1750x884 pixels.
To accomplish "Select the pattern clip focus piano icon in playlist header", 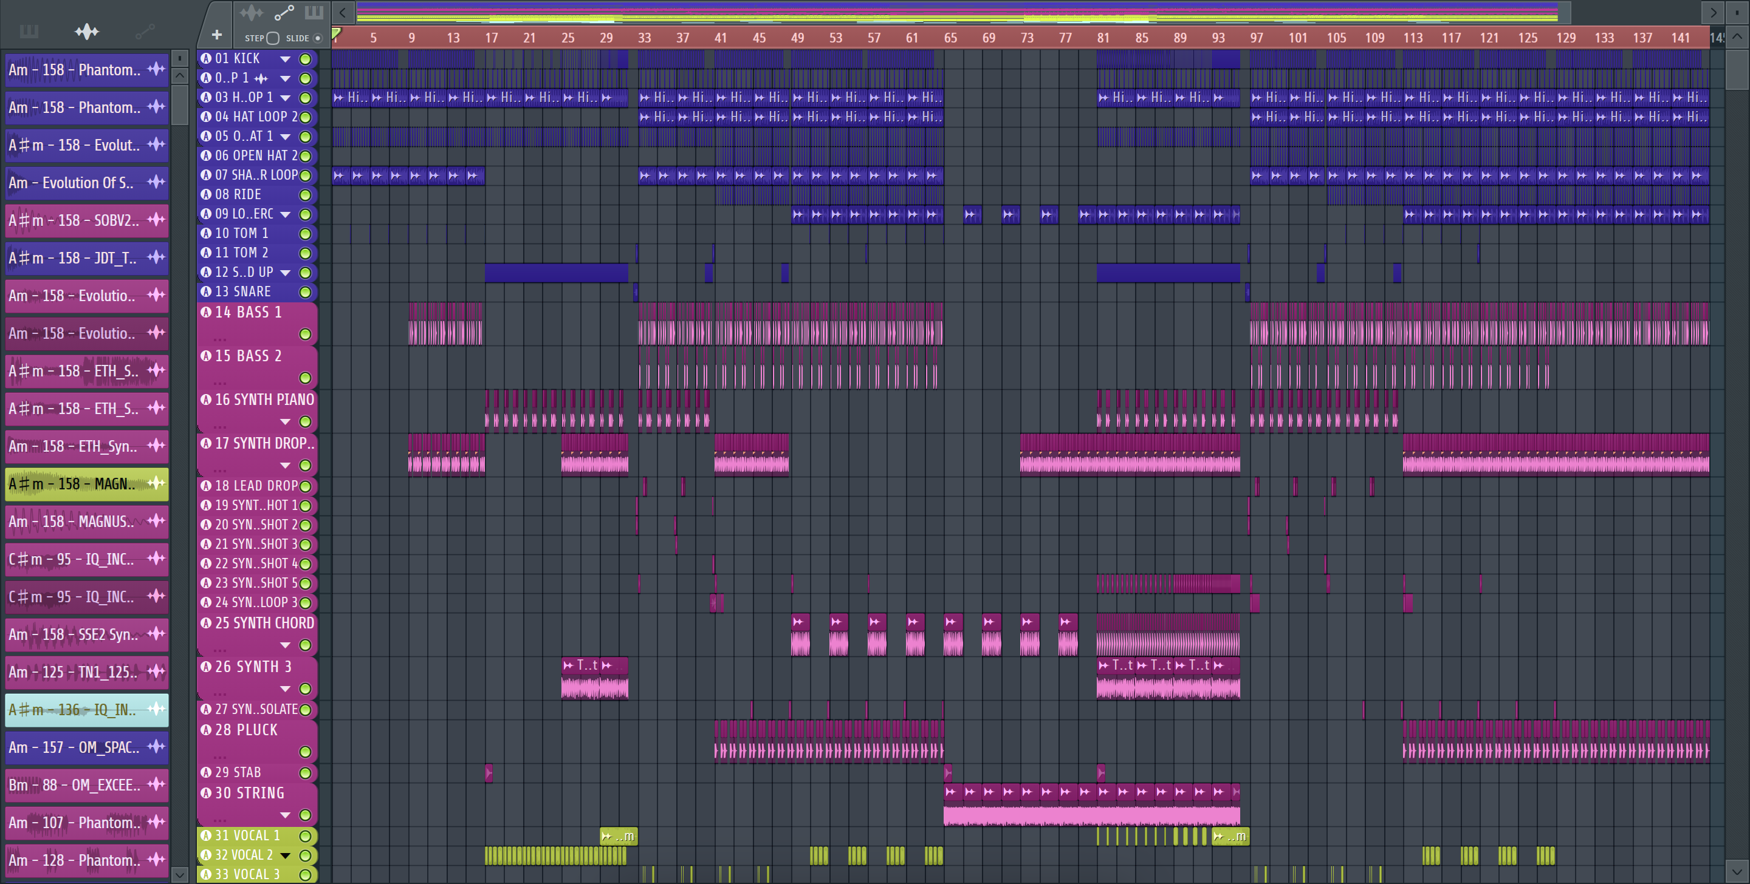I will pos(314,12).
